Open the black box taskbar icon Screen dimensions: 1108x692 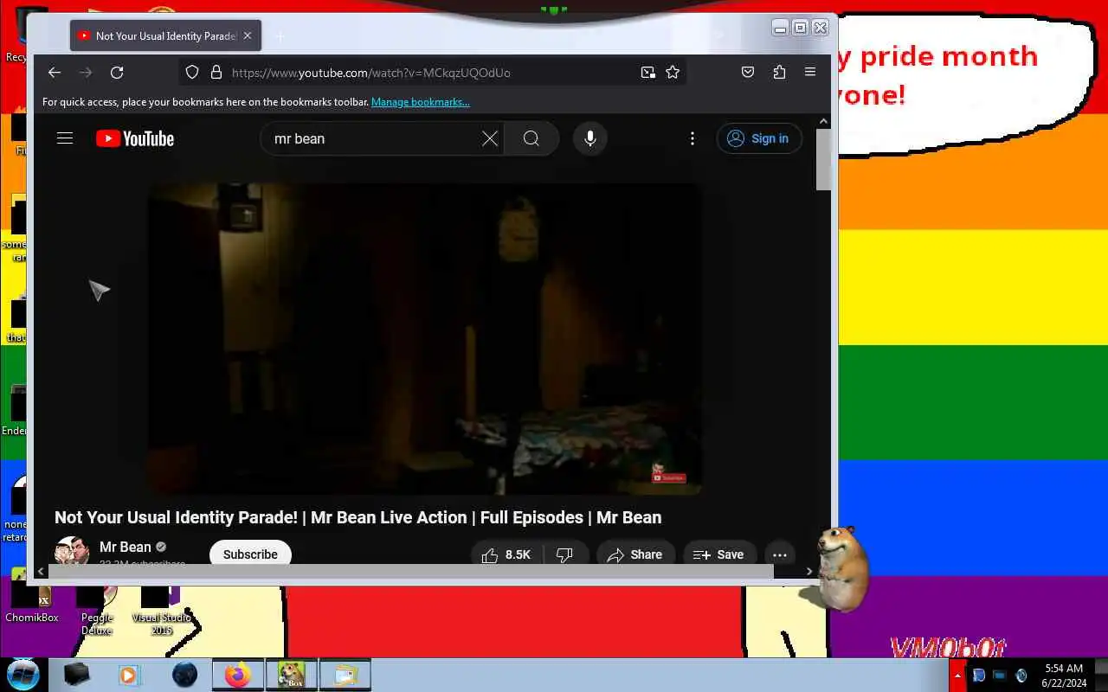pos(77,674)
